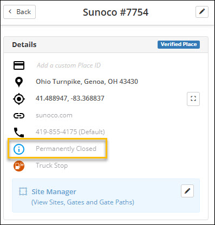
Task: Click the chain link website icon
Action: click(19, 116)
